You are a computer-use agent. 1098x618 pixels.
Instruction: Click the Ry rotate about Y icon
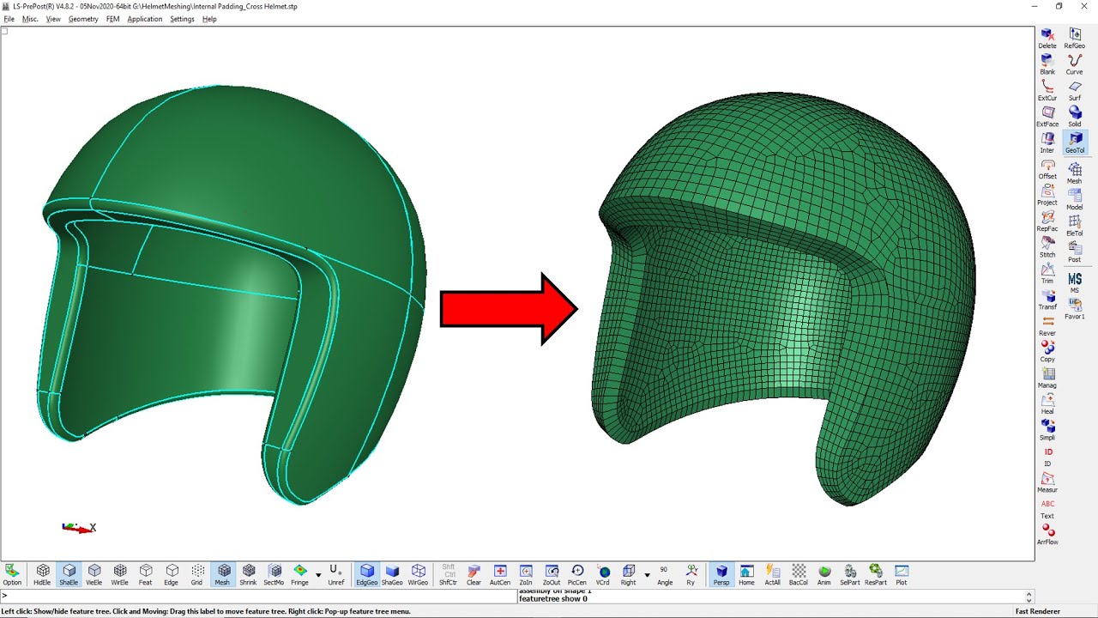pos(691,574)
